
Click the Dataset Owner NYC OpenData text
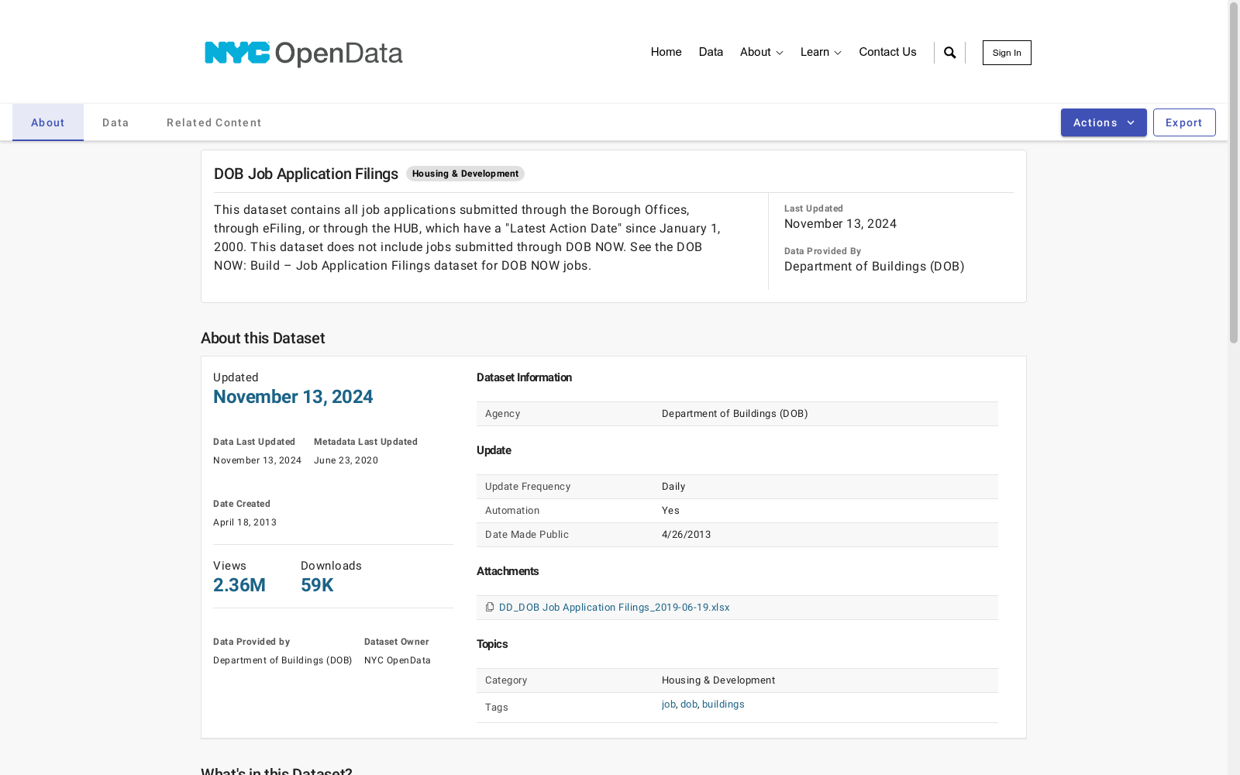(x=398, y=660)
